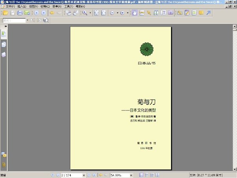This screenshot has height=178, width=237.
Task: Open the Bookmarks panel icon
Action: coord(4,34)
